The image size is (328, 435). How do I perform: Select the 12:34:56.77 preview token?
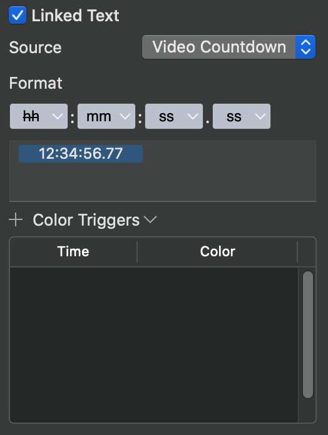(81, 153)
